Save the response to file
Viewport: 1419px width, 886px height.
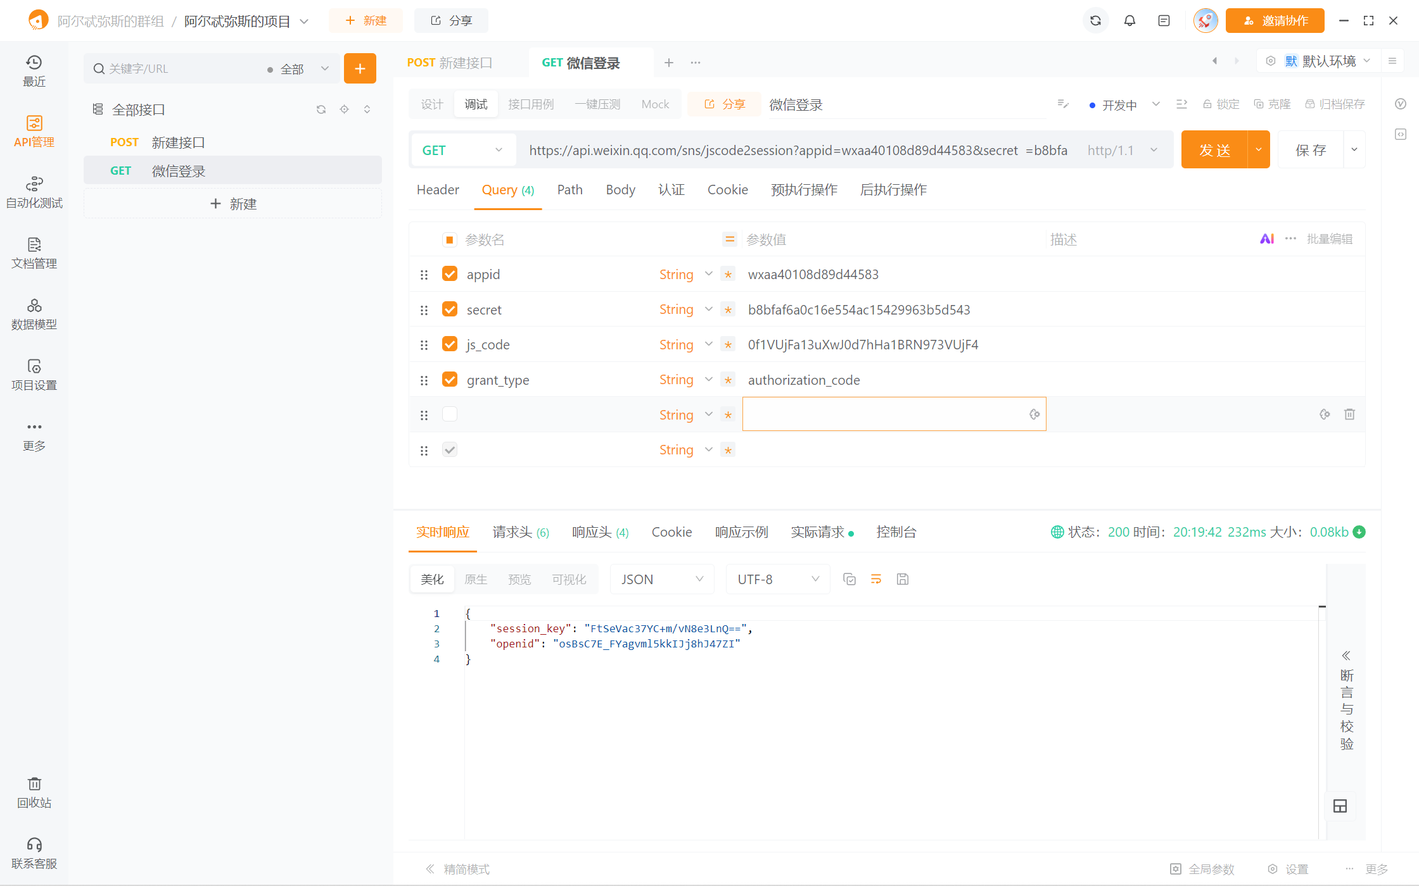pyautogui.click(x=903, y=579)
